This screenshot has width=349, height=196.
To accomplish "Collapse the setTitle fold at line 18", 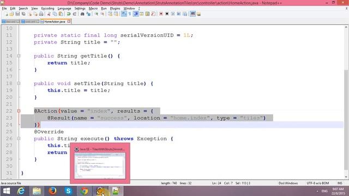I will [19, 83].
